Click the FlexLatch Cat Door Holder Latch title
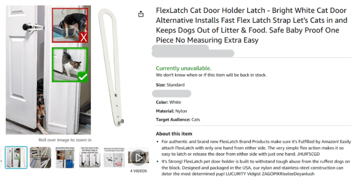 click(x=251, y=25)
